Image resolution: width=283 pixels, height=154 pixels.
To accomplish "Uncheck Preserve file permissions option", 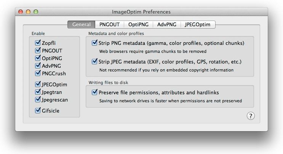I will [x=94, y=92].
